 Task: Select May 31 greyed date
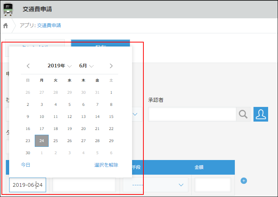pos(97,93)
